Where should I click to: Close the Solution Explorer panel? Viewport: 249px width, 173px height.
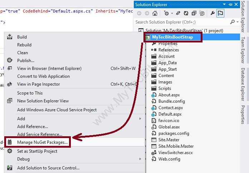[x=236, y=4]
